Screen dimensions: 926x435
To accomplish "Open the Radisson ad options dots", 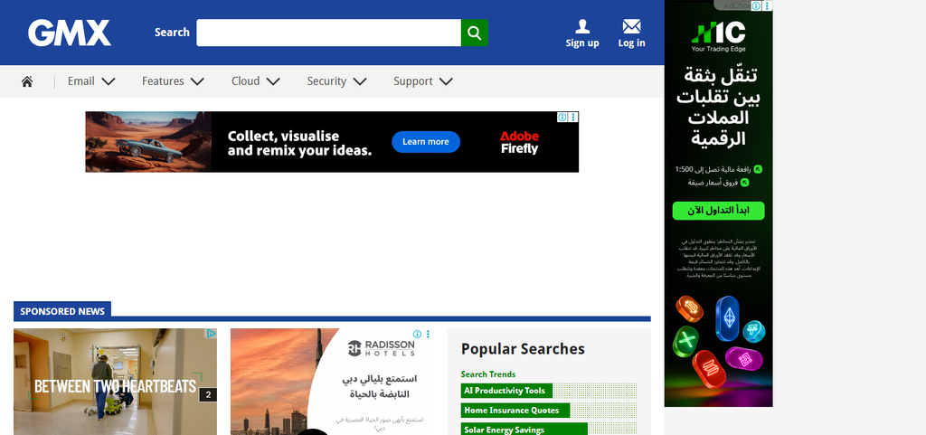I will click(428, 334).
